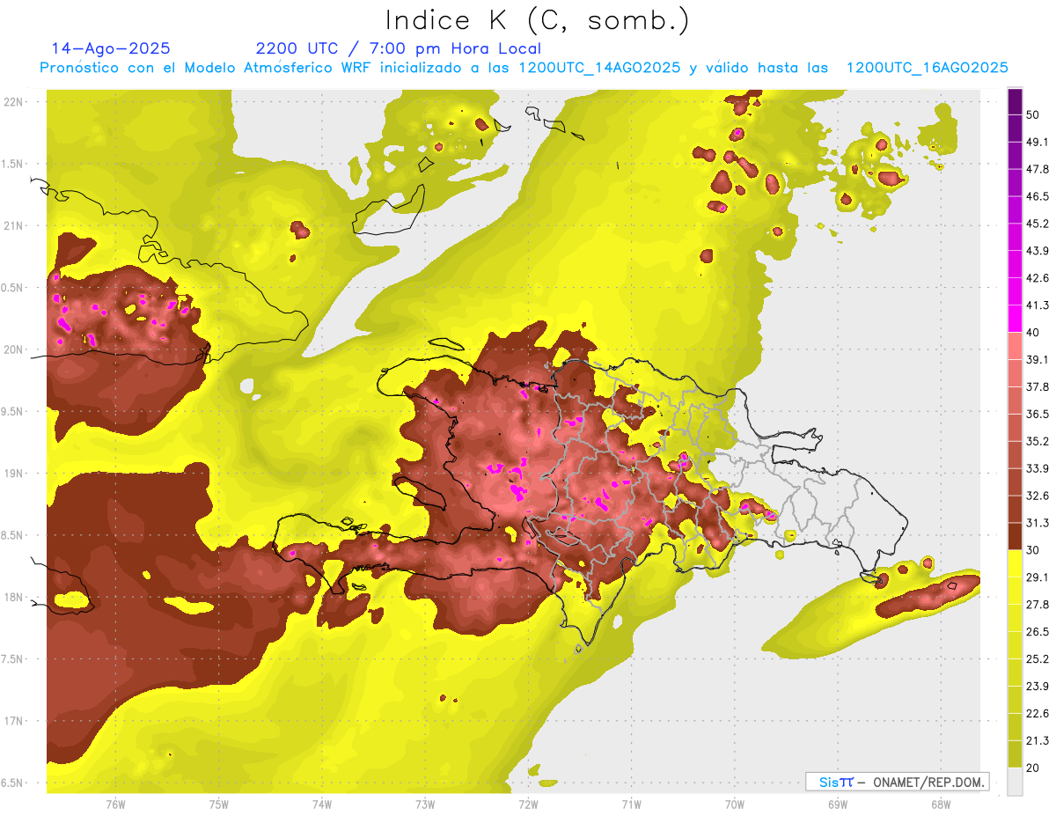The image size is (1056, 816).
Task: Click the colorbar value '25.2'
Action: (1038, 659)
